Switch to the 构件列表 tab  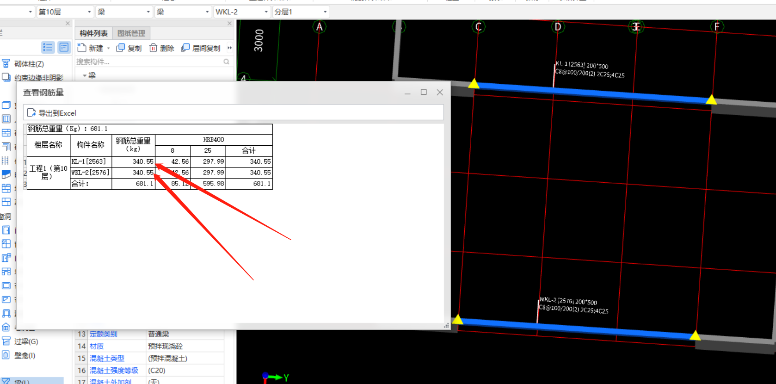93,33
